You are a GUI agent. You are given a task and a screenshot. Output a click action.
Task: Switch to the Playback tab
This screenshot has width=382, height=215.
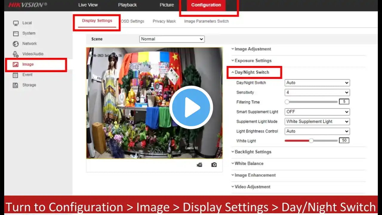point(127,5)
